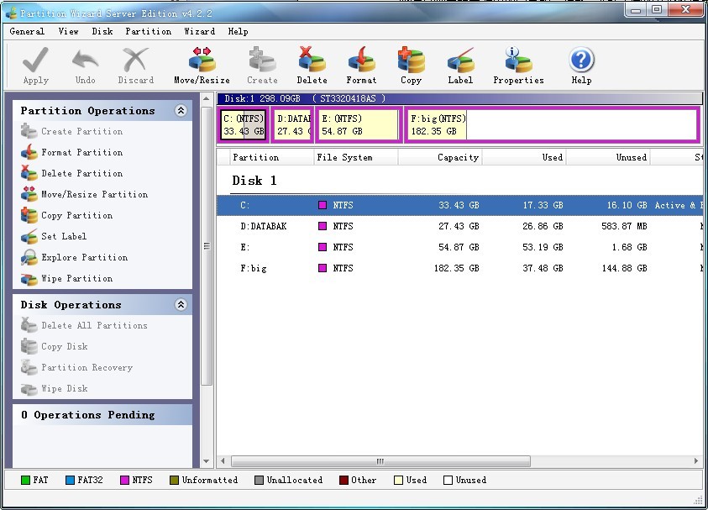Click Wipe Partition link text

coord(76,278)
